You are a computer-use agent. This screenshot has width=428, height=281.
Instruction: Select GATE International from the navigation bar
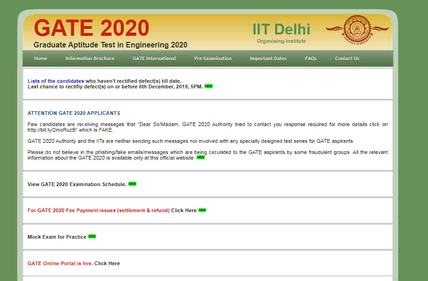154,58
